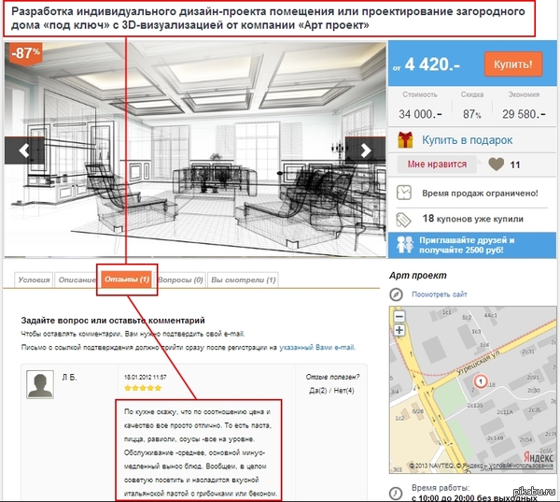
Task: Click the gift box icon
Action: [x=405, y=140]
